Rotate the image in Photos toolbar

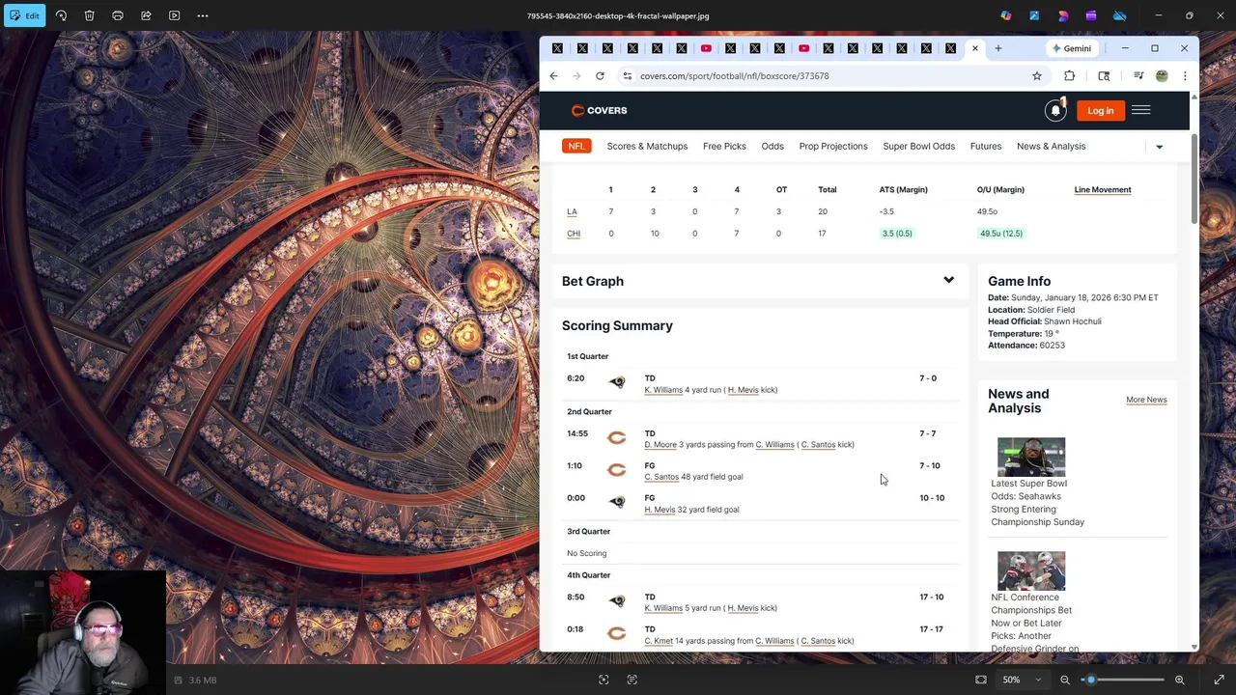coord(61,15)
